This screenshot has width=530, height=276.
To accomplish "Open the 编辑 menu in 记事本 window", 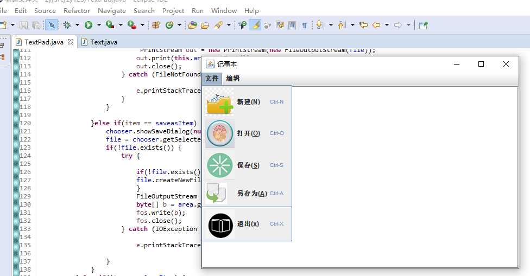I will point(233,78).
